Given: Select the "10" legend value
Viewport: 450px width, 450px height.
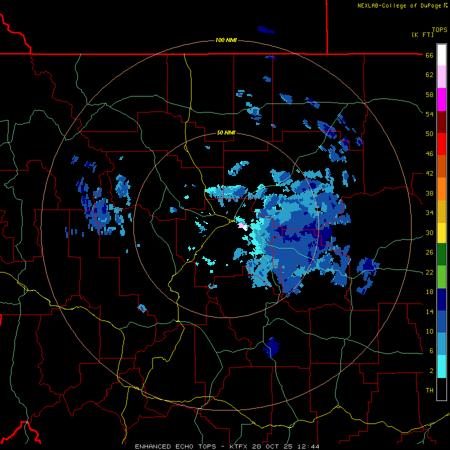Looking at the screenshot, I should [x=429, y=331].
